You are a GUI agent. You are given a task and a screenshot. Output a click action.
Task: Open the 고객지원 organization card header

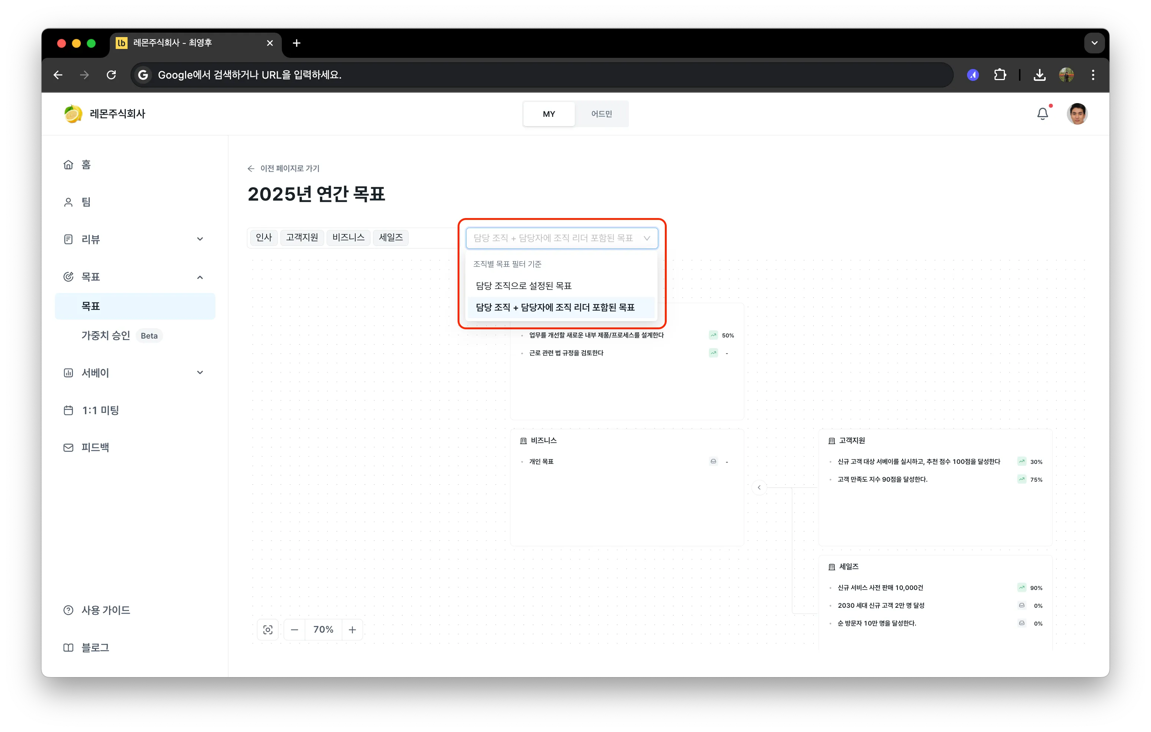tap(847, 441)
